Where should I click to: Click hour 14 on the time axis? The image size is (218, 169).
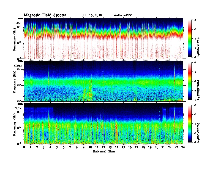(x=117, y=147)
